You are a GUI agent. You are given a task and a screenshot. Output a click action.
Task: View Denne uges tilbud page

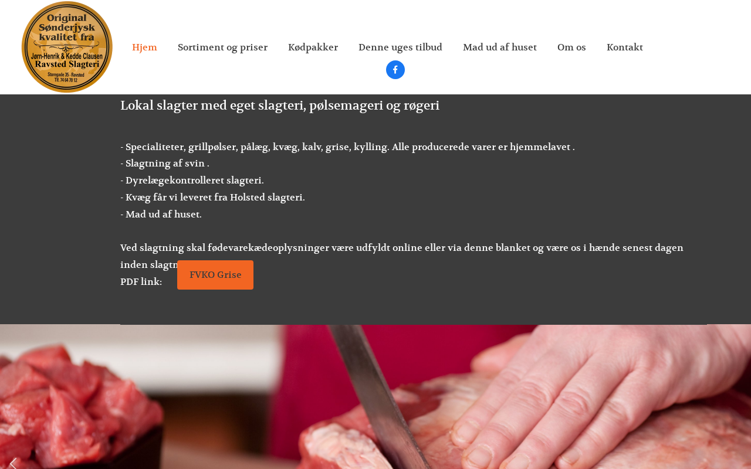400,47
